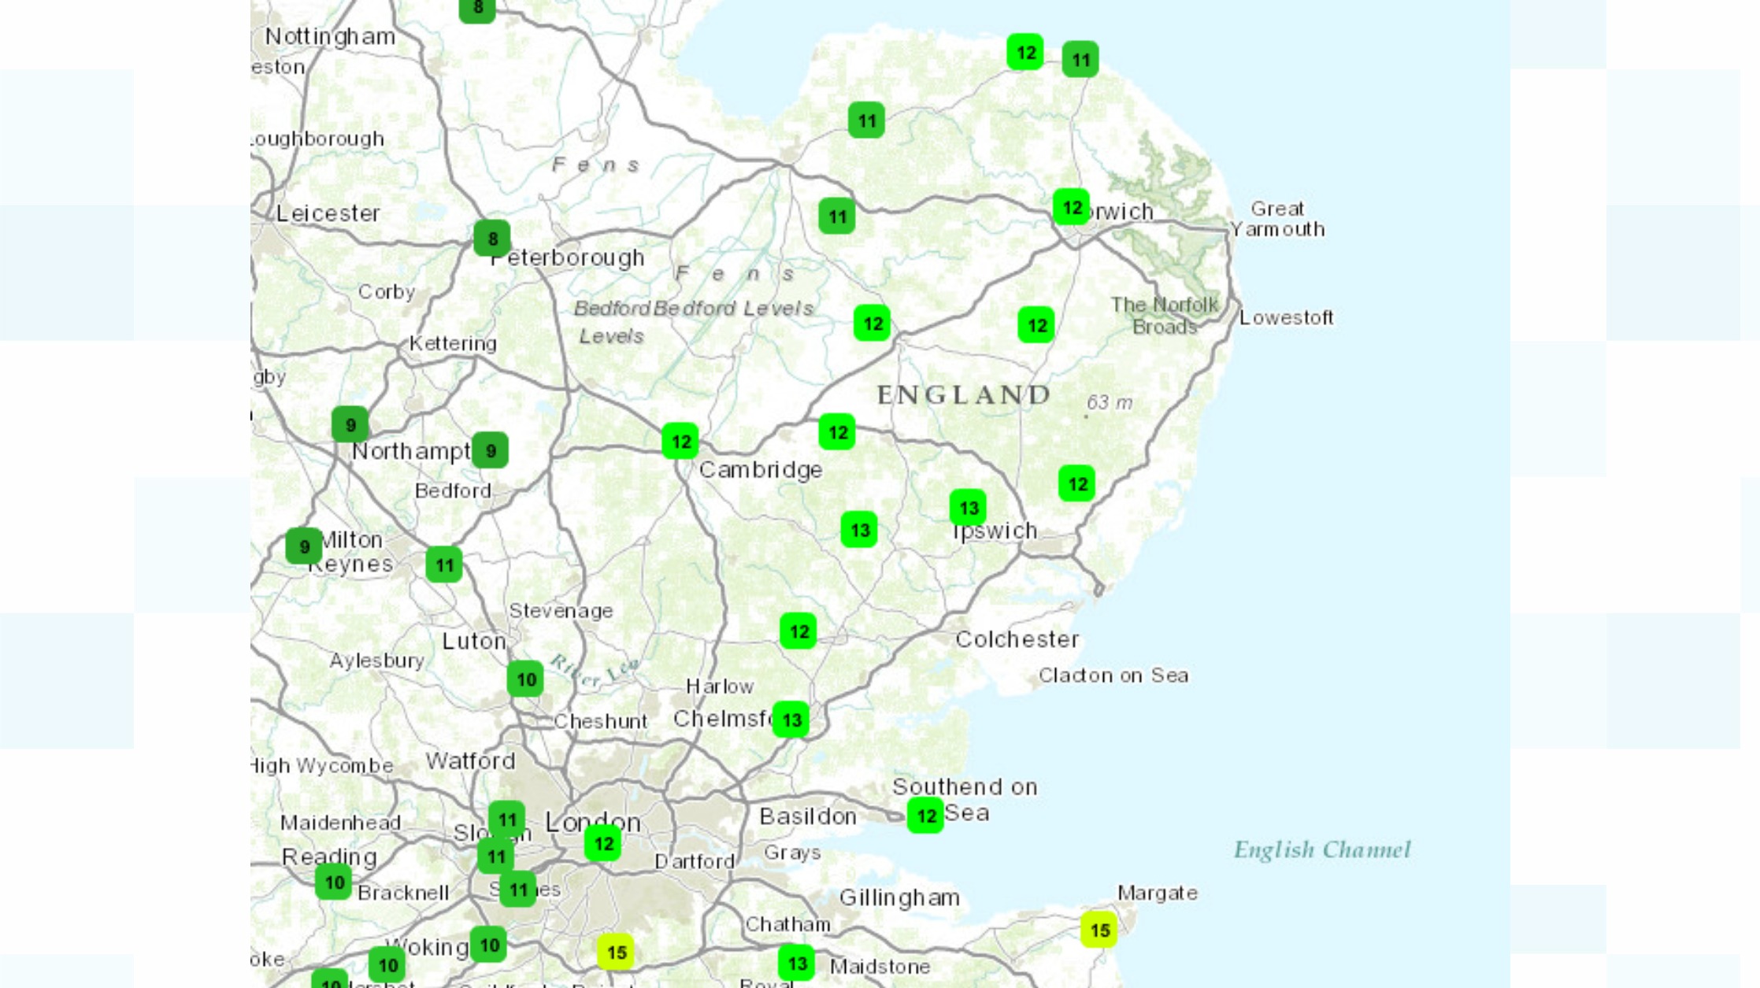
Task: Open the 13 marker just above Ipswich
Action: point(968,508)
